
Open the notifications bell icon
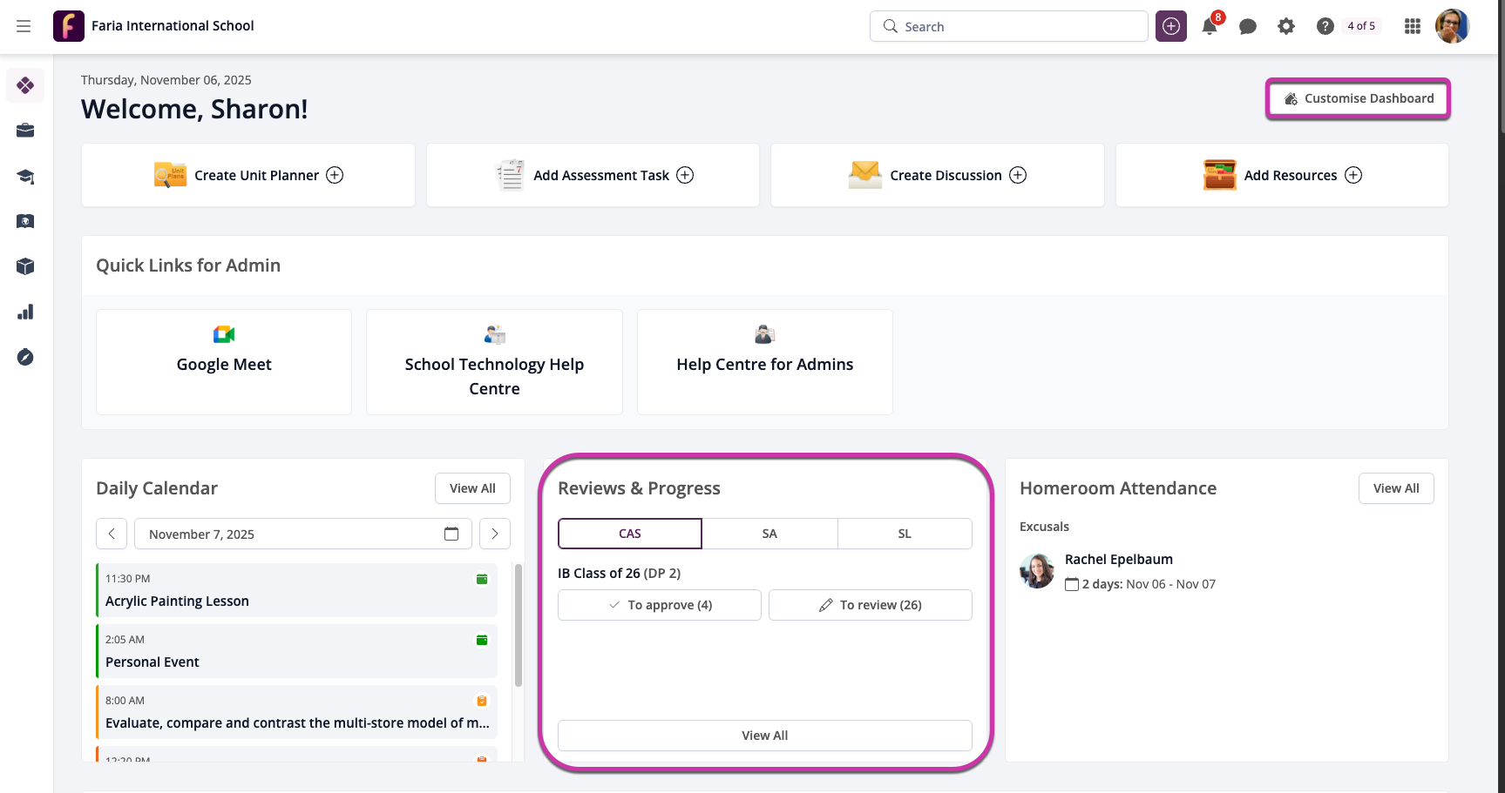pyautogui.click(x=1210, y=27)
